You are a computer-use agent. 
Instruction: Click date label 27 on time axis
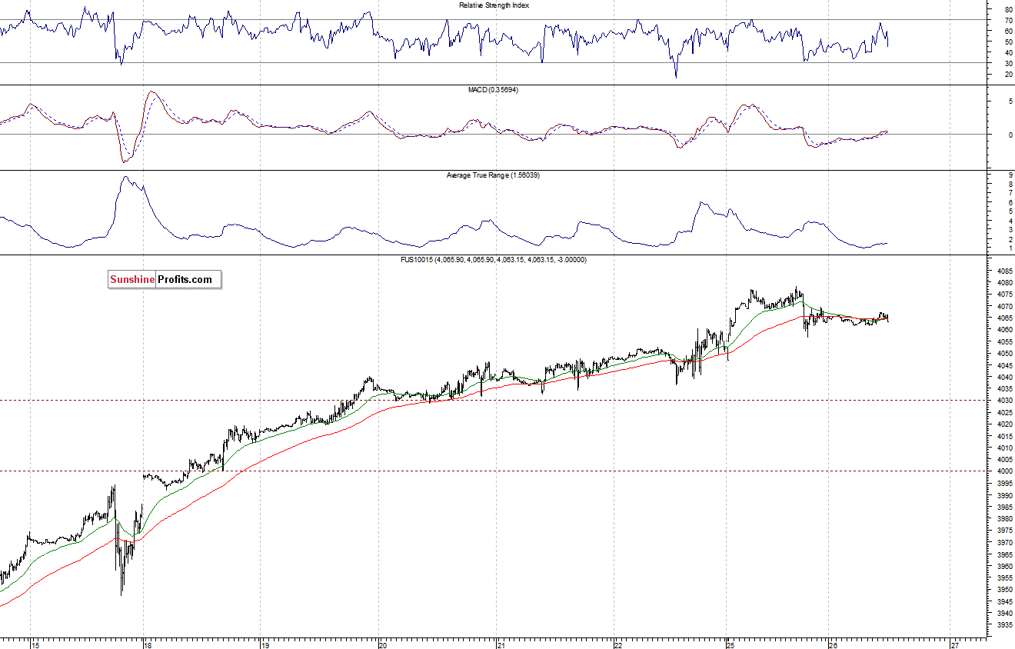coord(954,644)
